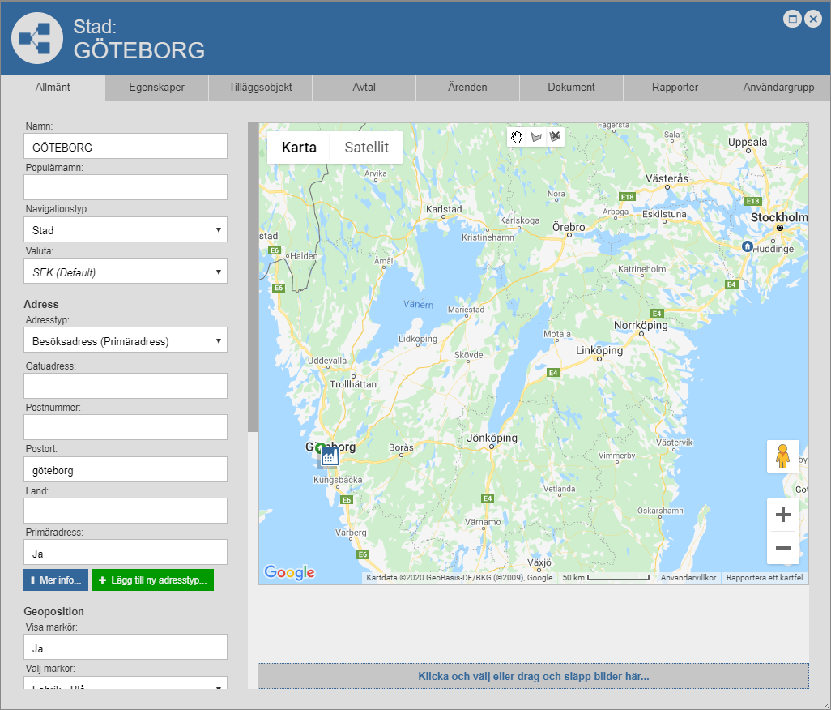Click the Mer info button

pyautogui.click(x=56, y=580)
